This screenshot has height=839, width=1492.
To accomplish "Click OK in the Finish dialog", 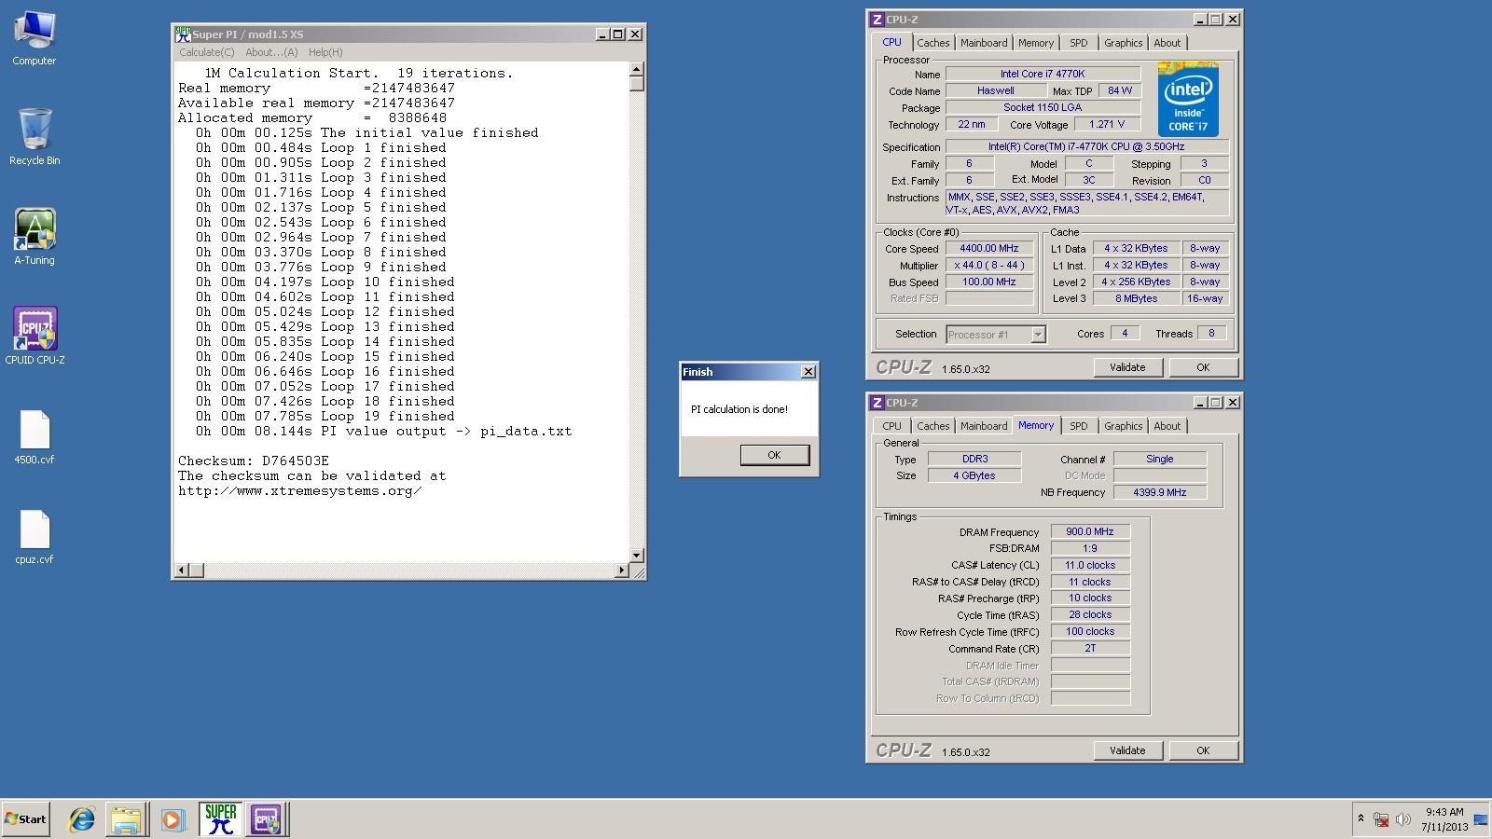I will pos(774,455).
